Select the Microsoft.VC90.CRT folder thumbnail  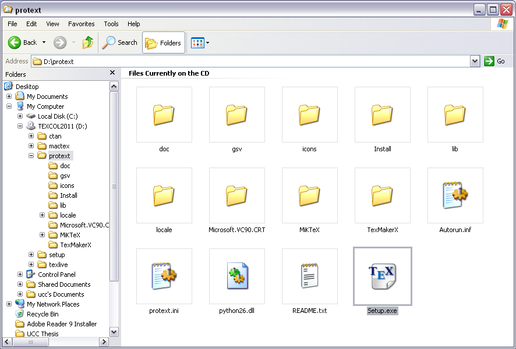pos(237,195)
